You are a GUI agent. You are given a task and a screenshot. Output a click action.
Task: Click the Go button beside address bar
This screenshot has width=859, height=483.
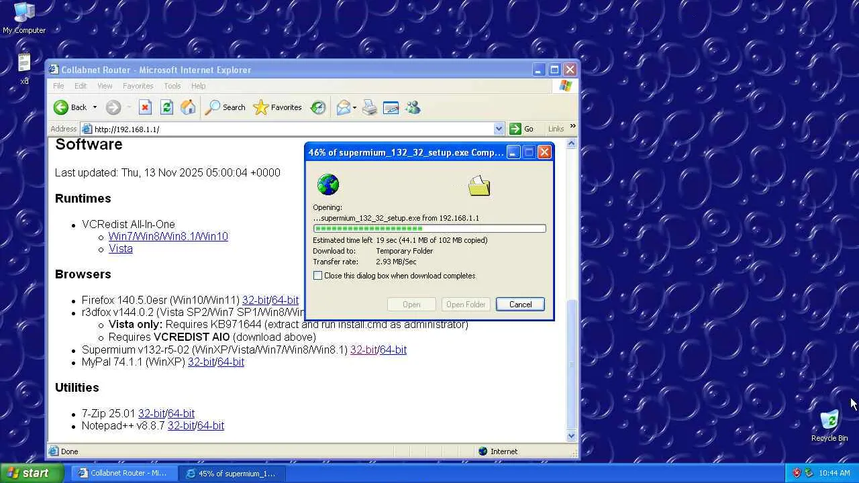[x=521, y=129]
